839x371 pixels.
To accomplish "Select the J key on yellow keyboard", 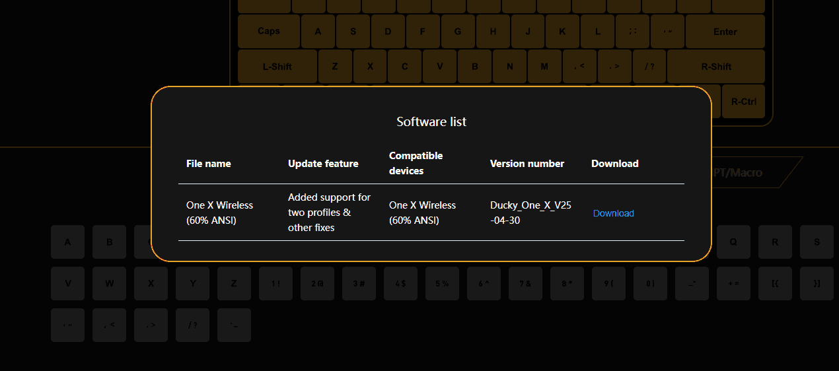I will tap(528, 31).
